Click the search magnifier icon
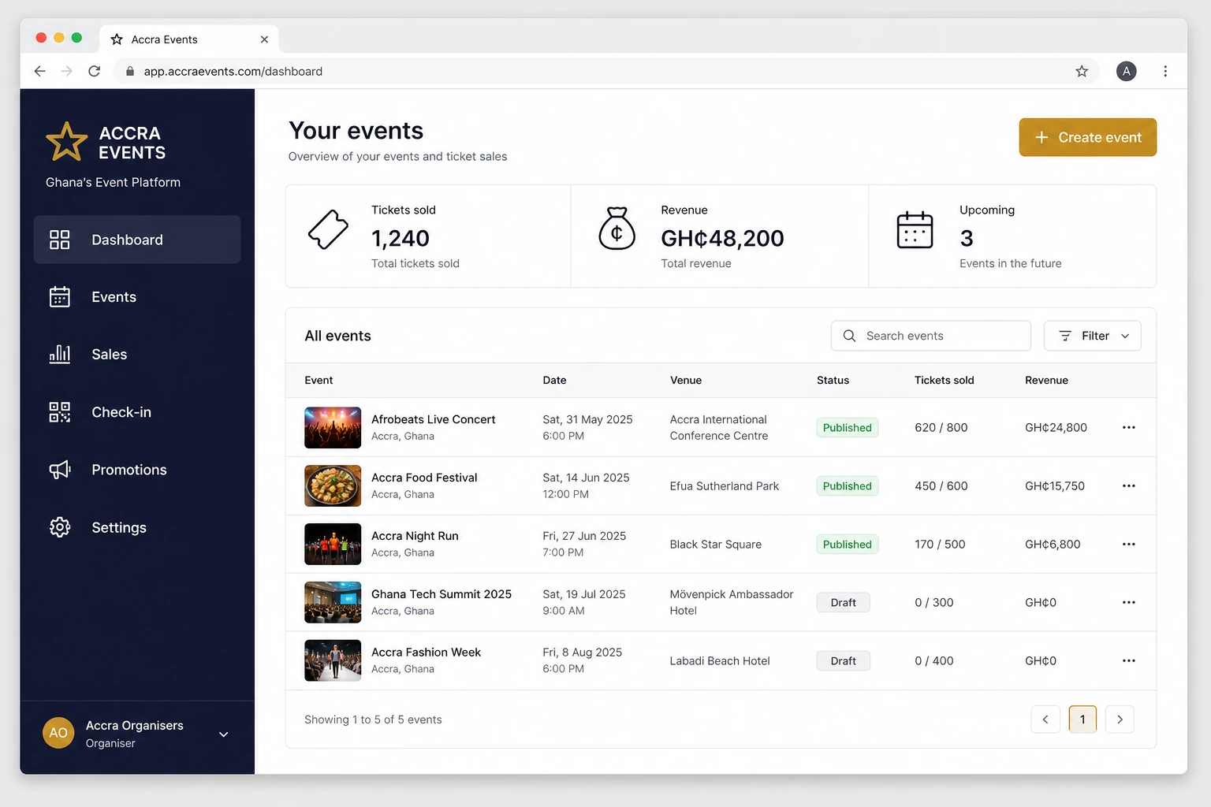The height and width of the screenshot is (807, 1211). [x=849, y=336]
